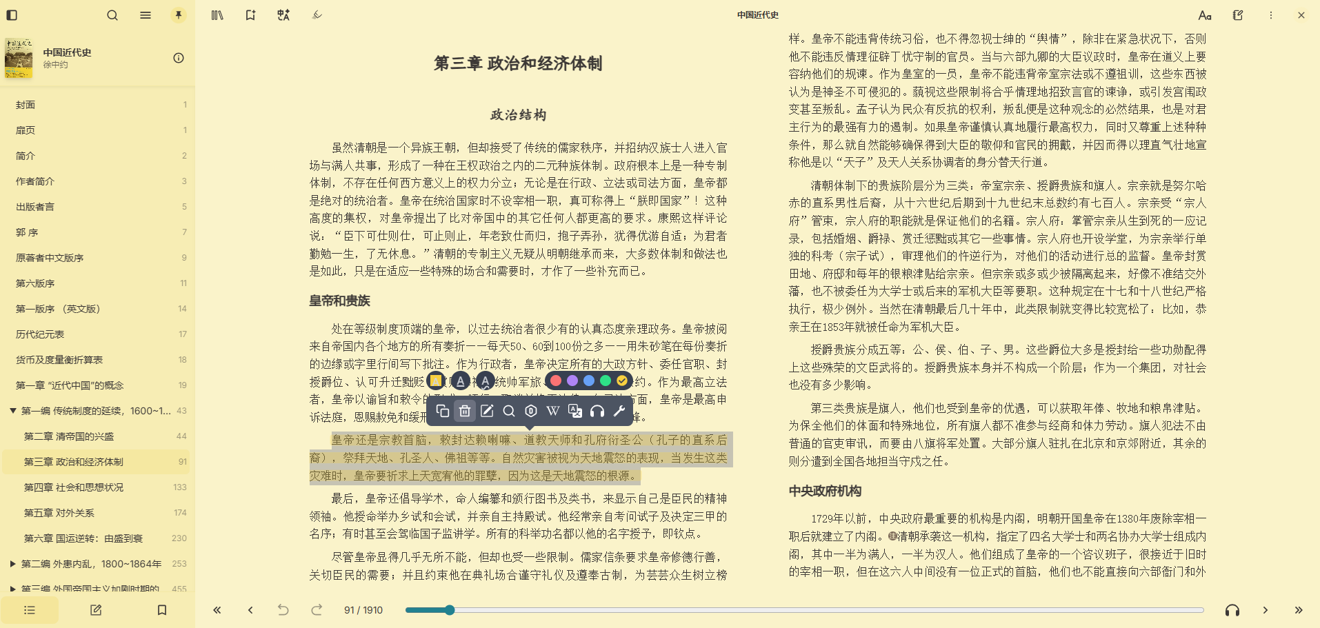Screen dimensions: 1320x628
Task: Translate selection using popup translate icon
Action: click(x=575, y=412)
